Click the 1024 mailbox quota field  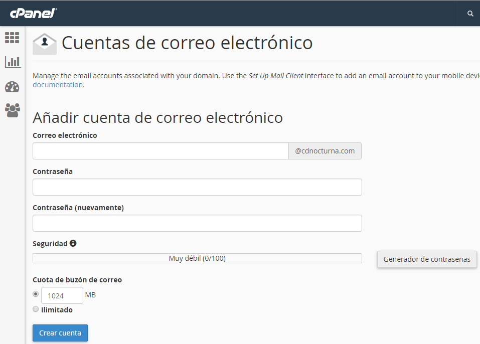[x=62, y=295]
